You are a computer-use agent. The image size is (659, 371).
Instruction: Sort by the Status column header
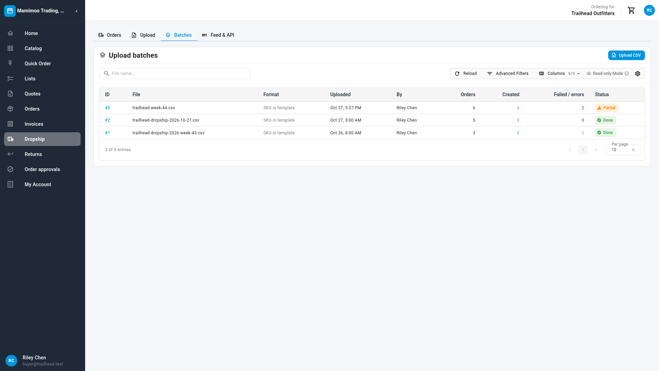[602, 94]
